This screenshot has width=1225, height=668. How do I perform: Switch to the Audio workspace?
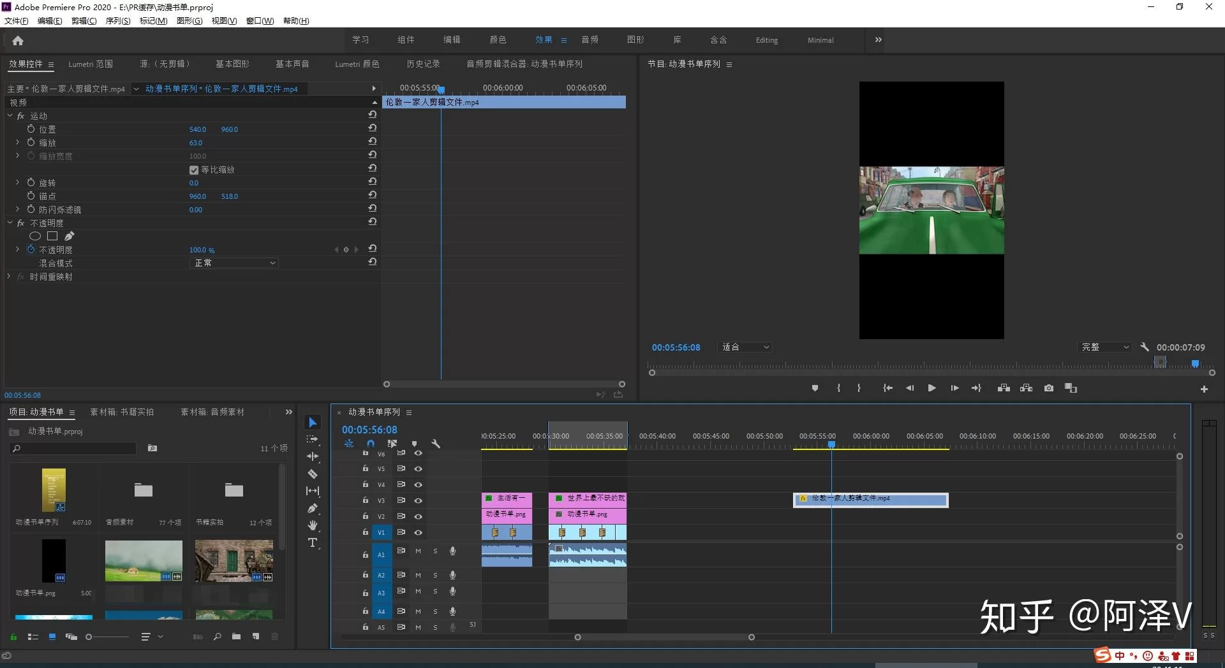pos(590,40)
